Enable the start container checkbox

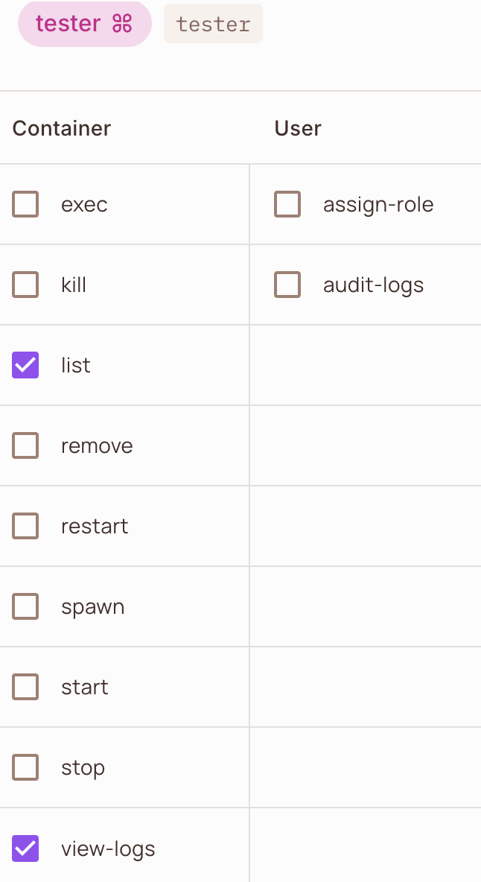click(x=25, y=686)
